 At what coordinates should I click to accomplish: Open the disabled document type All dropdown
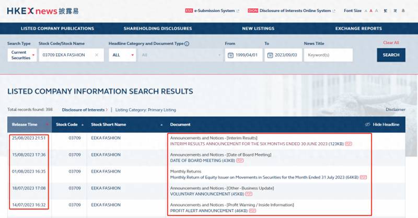(180, 55)
